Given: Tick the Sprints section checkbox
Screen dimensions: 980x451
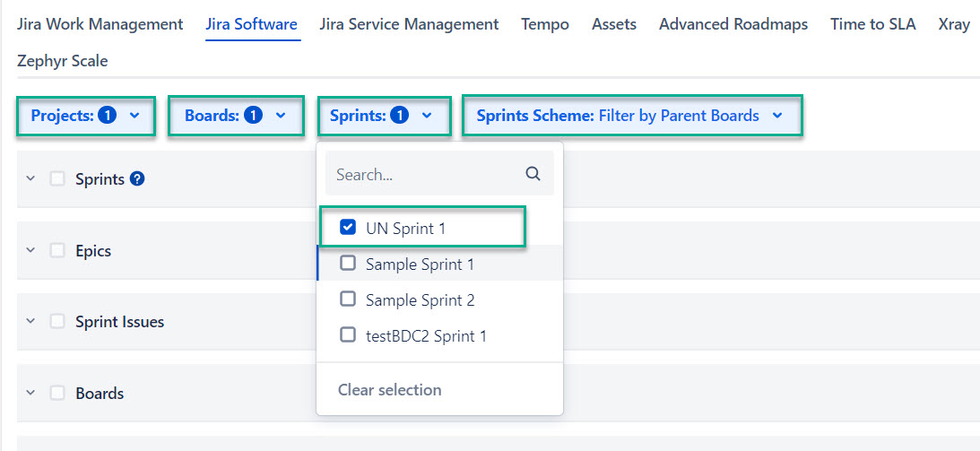Looking at the screenshot, I should coord(57,179).
